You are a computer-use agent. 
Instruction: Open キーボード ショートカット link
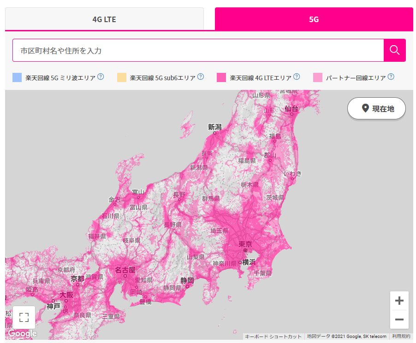pyautogui.click(x=273, y=337)
